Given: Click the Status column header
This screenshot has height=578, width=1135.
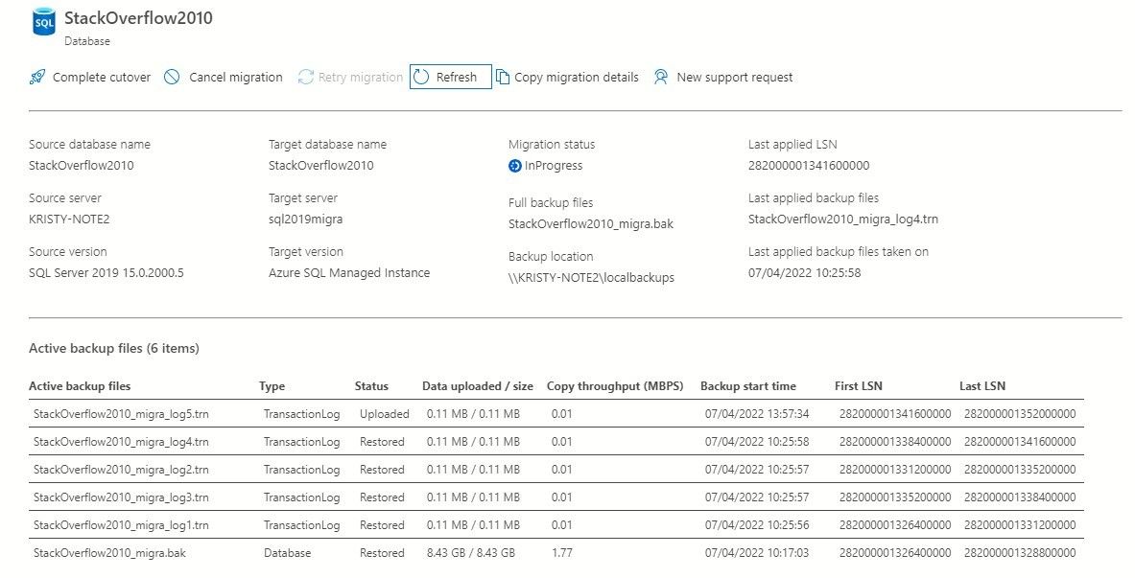Looking at the screenshot, I should pyautogui.click(x=371, y=385).
